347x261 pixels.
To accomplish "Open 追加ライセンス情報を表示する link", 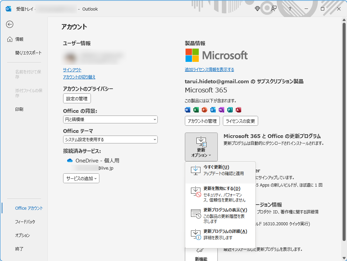I will [209, 69].
